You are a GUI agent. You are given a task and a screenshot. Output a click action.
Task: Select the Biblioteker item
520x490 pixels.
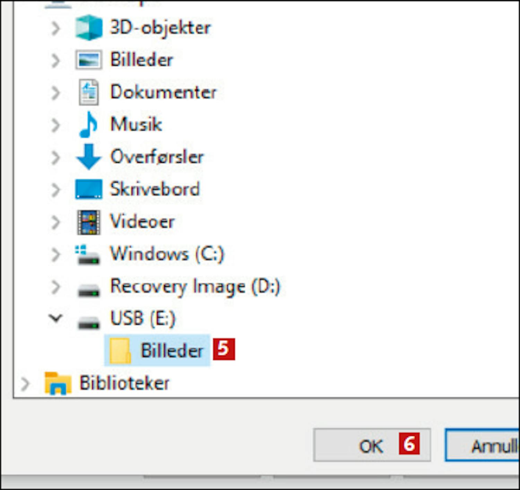(x=124, y=383)
